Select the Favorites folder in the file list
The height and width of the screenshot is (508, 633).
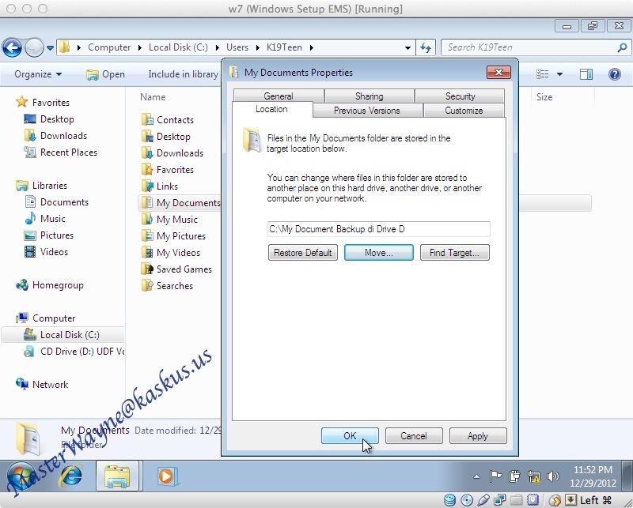(175, 169)
